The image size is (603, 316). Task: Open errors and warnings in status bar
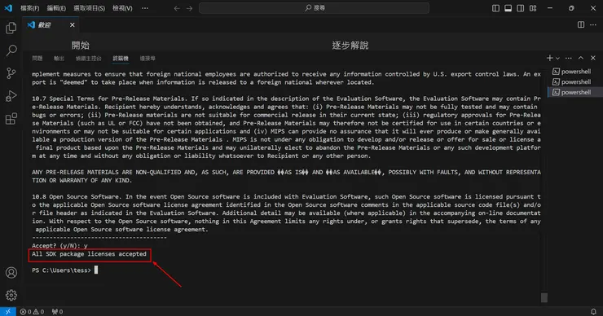pyautogui.click(x=32, y=312)
